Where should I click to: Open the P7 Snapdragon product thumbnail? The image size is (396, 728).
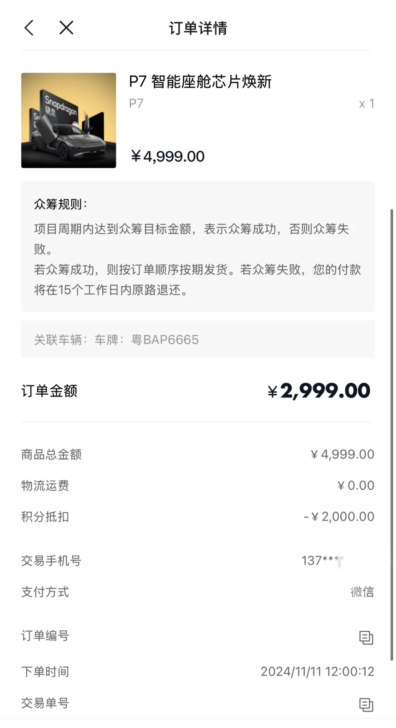[69, 120]
